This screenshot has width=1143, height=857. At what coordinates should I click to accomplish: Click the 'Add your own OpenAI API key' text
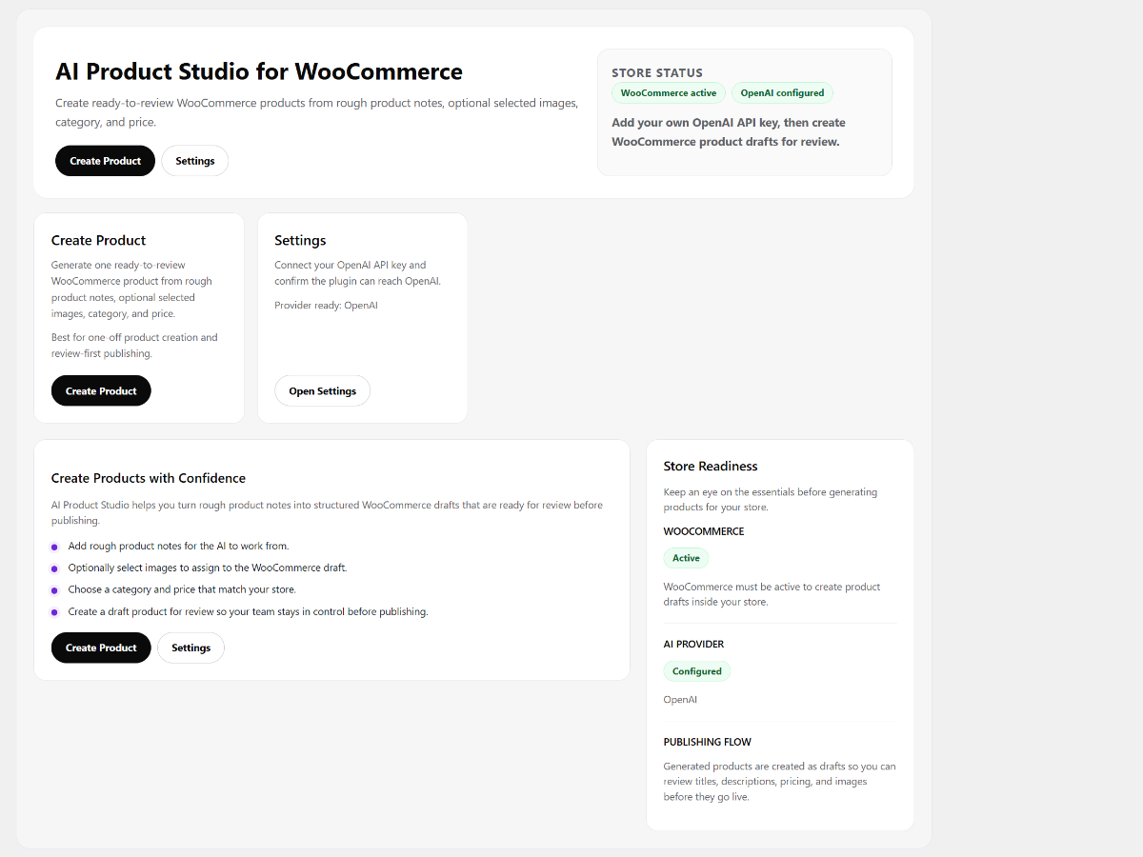point(729,132)
